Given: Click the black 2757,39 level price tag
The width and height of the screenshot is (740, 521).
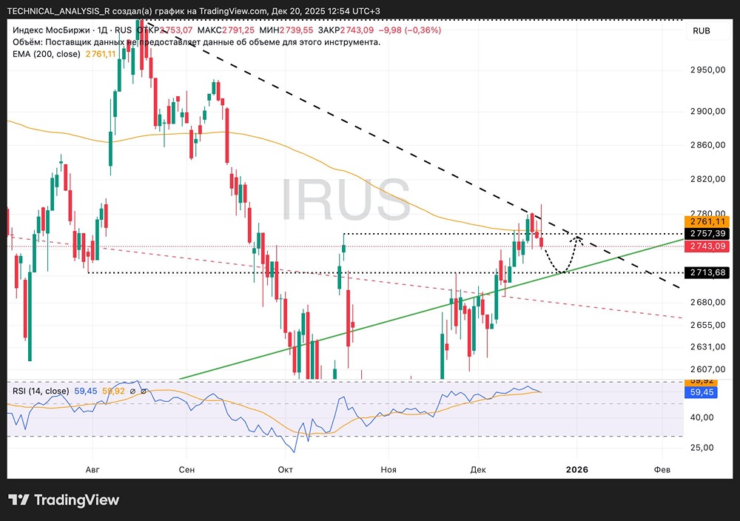Looking at the screenshot, I should (707, 234).
